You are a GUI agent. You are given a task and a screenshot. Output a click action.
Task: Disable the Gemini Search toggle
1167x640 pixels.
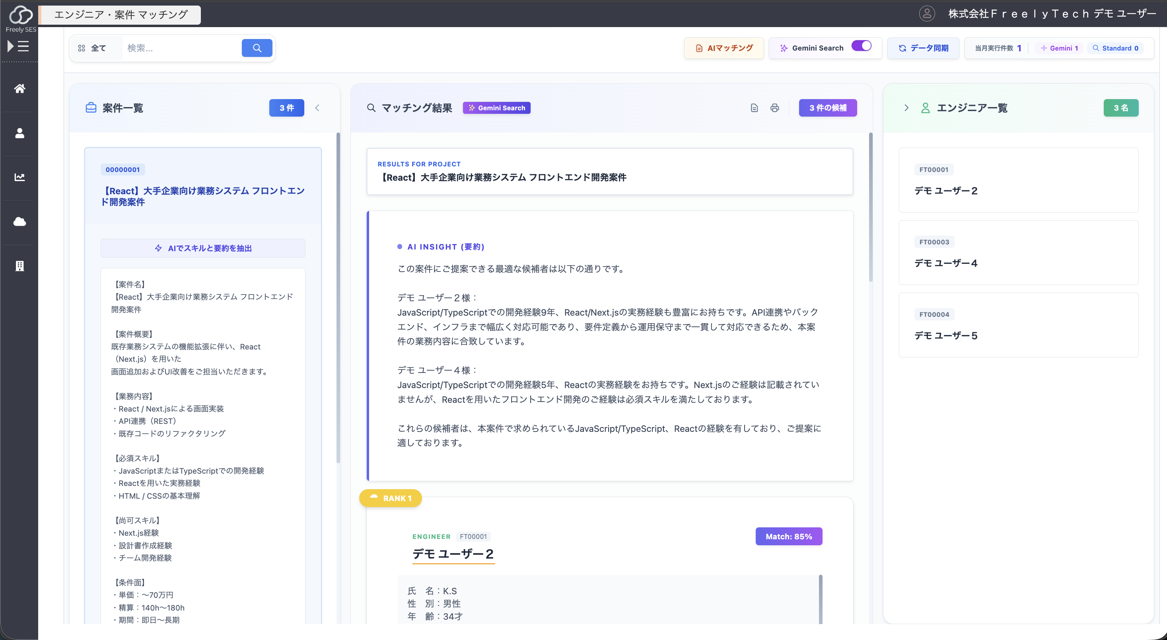point(861,46)
